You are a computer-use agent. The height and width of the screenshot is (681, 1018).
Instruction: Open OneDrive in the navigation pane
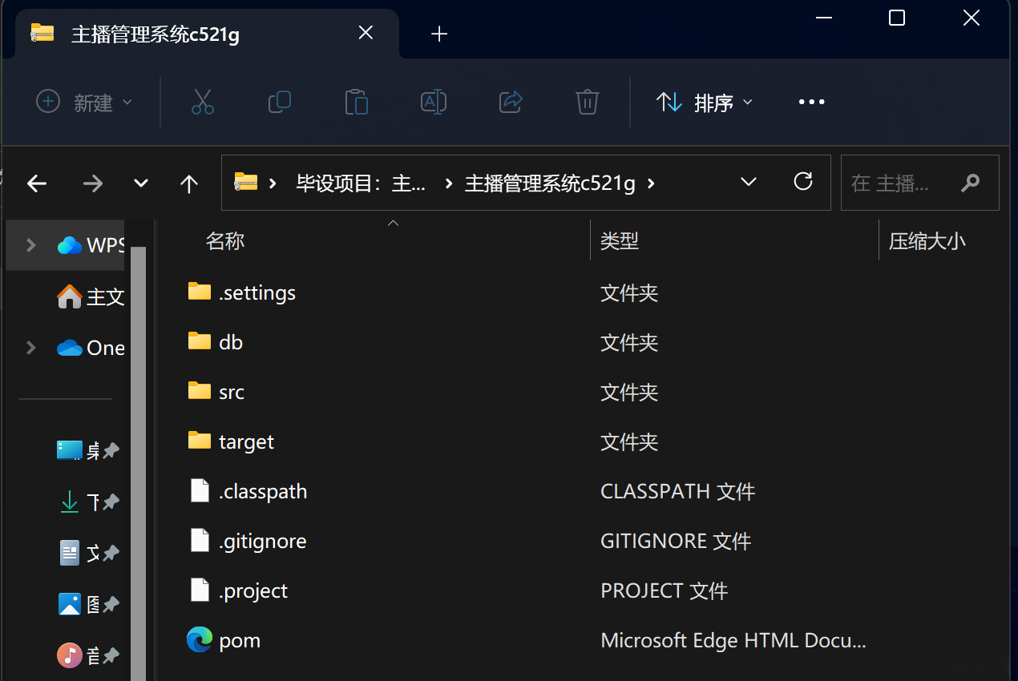[91, 349]
